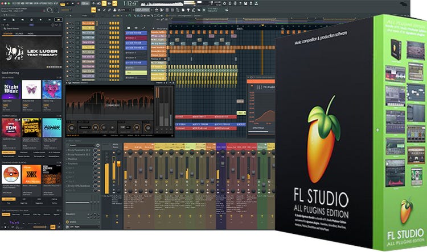
Task: Switch to the DISCOVER browser tab
Action: (7, 33)
